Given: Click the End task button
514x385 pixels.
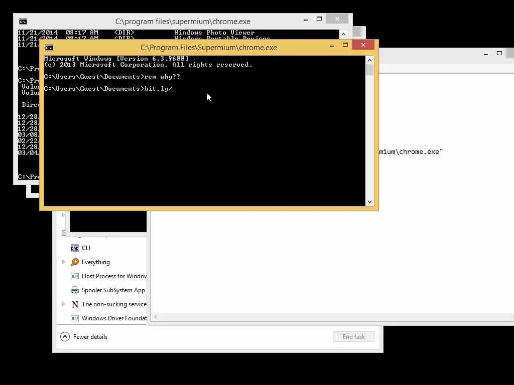Looking at the screenshot, I should point(354,337).
